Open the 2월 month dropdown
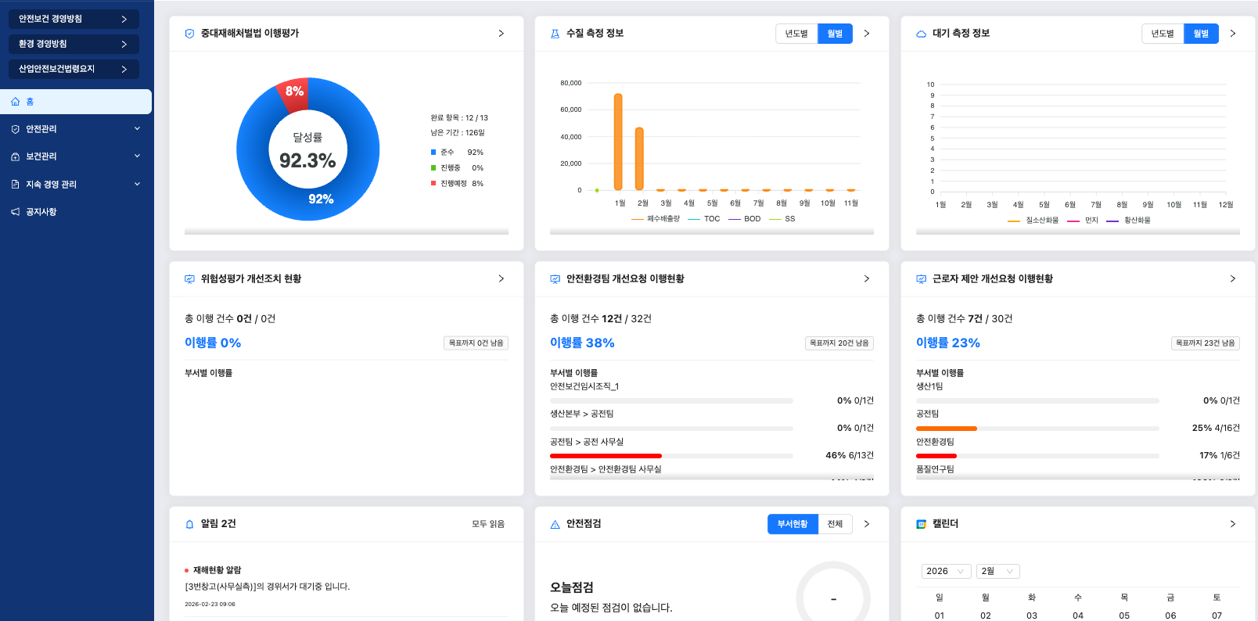Screen dimensions: 1258x621 (998, 571)
